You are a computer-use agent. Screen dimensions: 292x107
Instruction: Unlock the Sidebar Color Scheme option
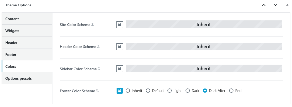pyautogui.click(x=120, y=69)
